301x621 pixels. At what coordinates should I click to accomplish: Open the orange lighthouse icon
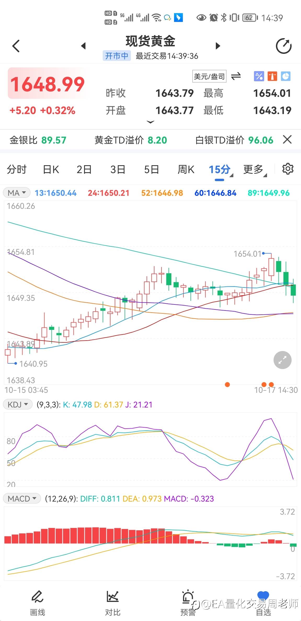tap(272, 76)
